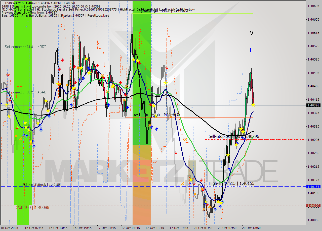322x231 pixels.
Task: Click the blue buy arrow below the Low before High text
Action: point(152,127)
